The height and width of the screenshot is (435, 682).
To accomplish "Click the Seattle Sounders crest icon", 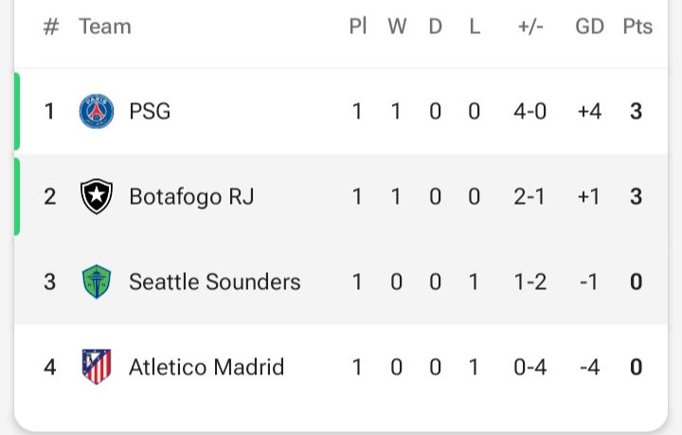I will point(96,281).
